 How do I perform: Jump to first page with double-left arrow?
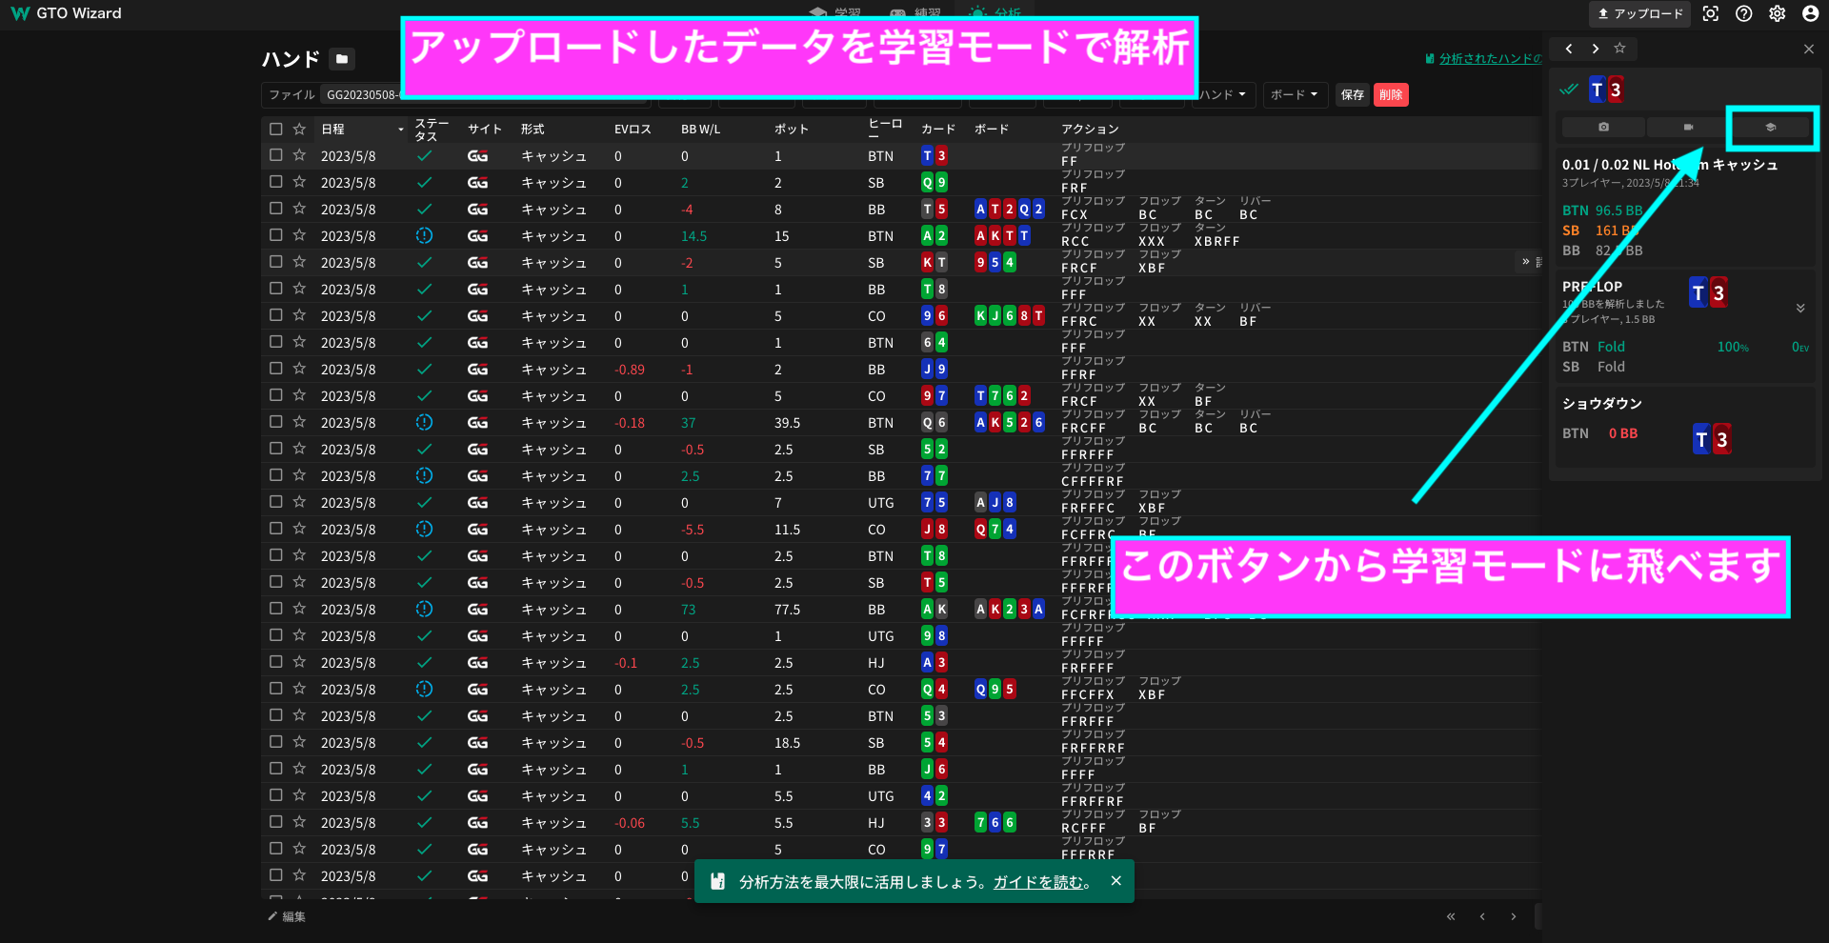click(x=1451, y=916)
